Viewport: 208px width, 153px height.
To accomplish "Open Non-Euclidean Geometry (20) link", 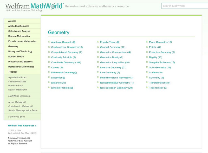I will [x=116, y=88].
